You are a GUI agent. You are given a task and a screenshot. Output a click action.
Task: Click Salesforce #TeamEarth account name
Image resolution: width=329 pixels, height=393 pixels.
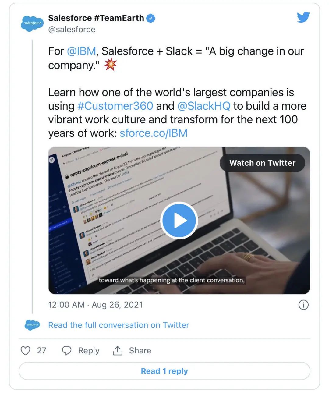[96, 18]
